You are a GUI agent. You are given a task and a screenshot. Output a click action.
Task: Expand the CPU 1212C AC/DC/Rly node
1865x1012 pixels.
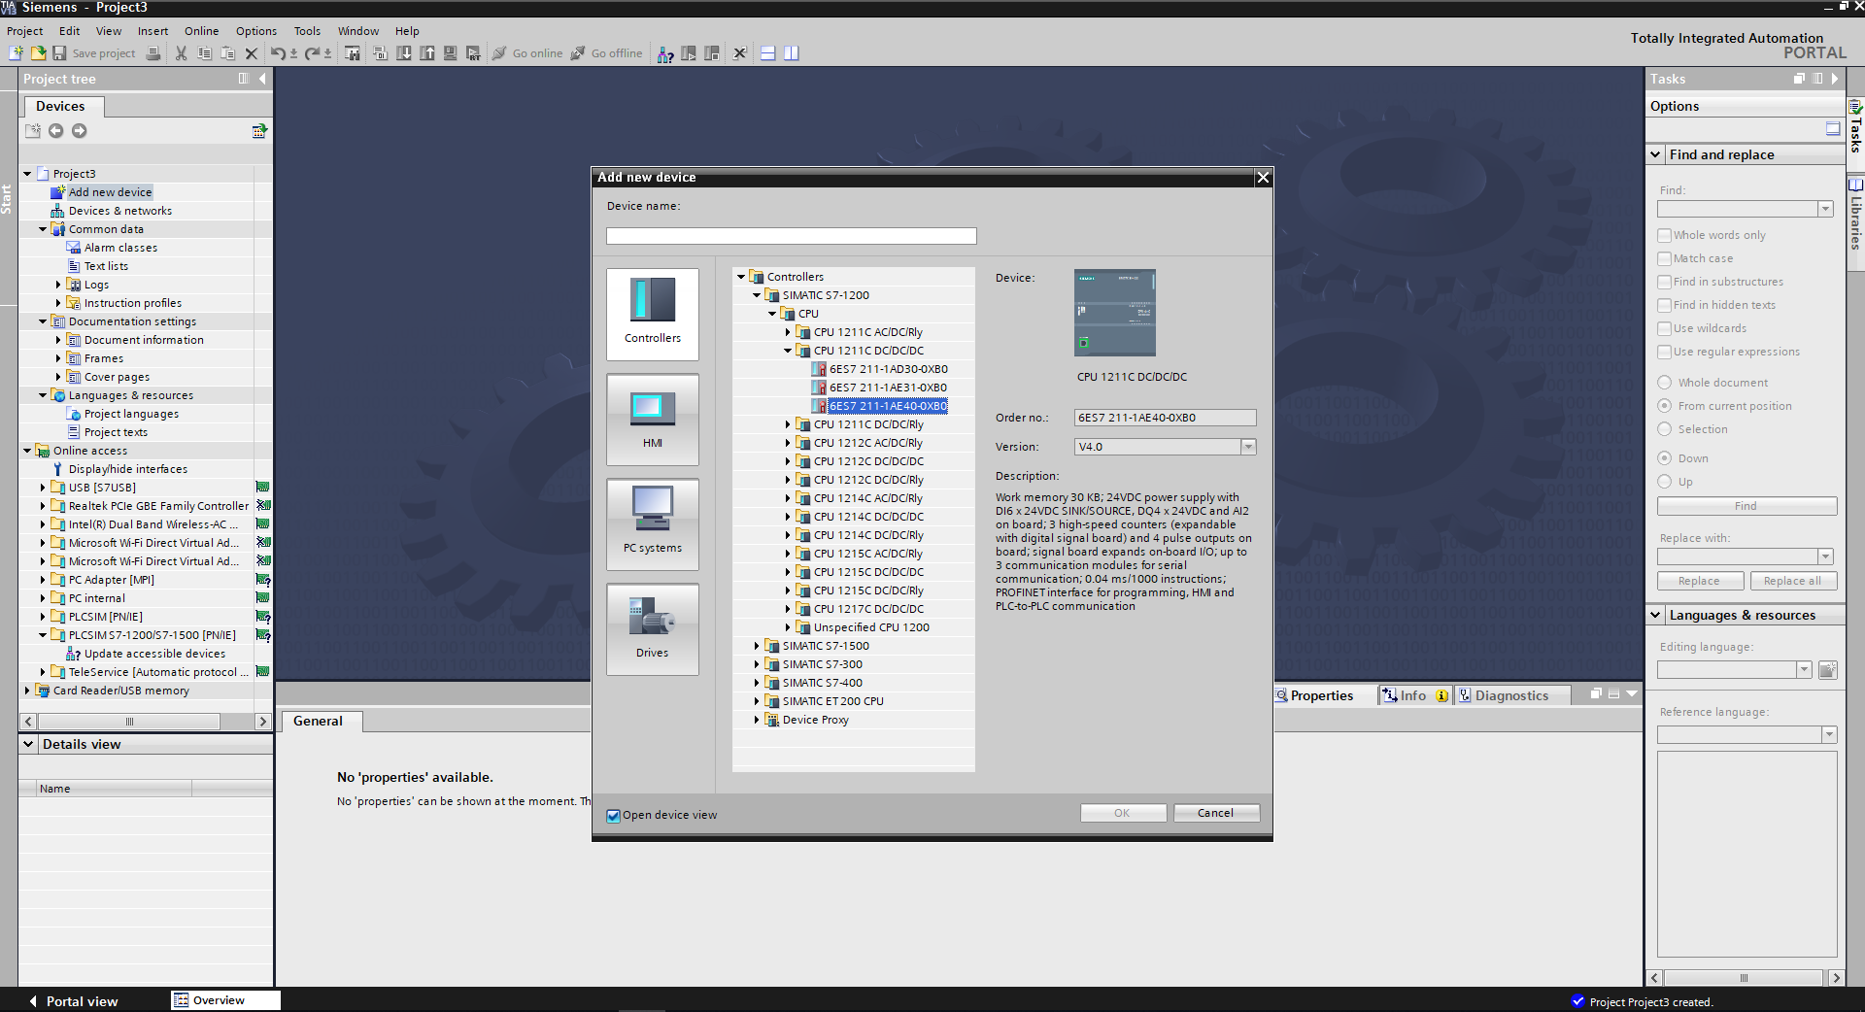coord(788,443)
